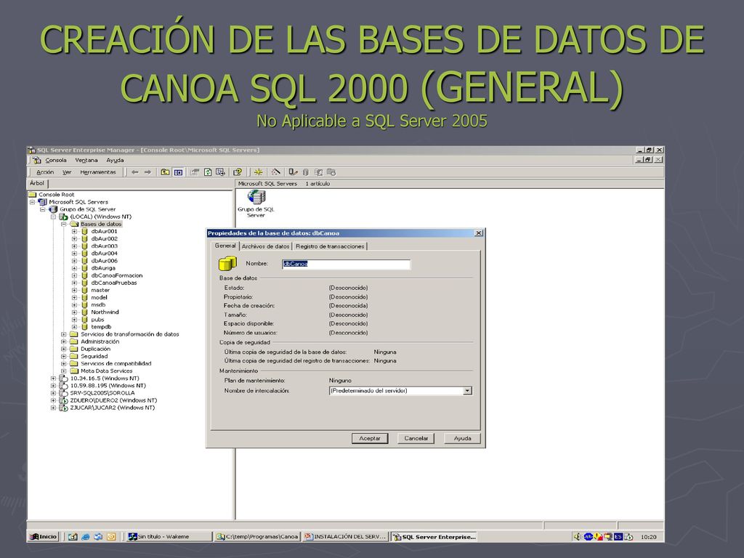Click the Ayuda button in dialog

[462, 438]
